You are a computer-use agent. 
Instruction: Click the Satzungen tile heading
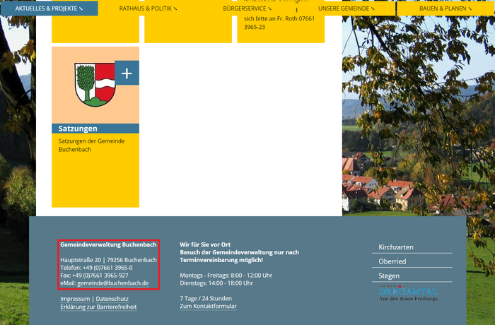point(78,129)
